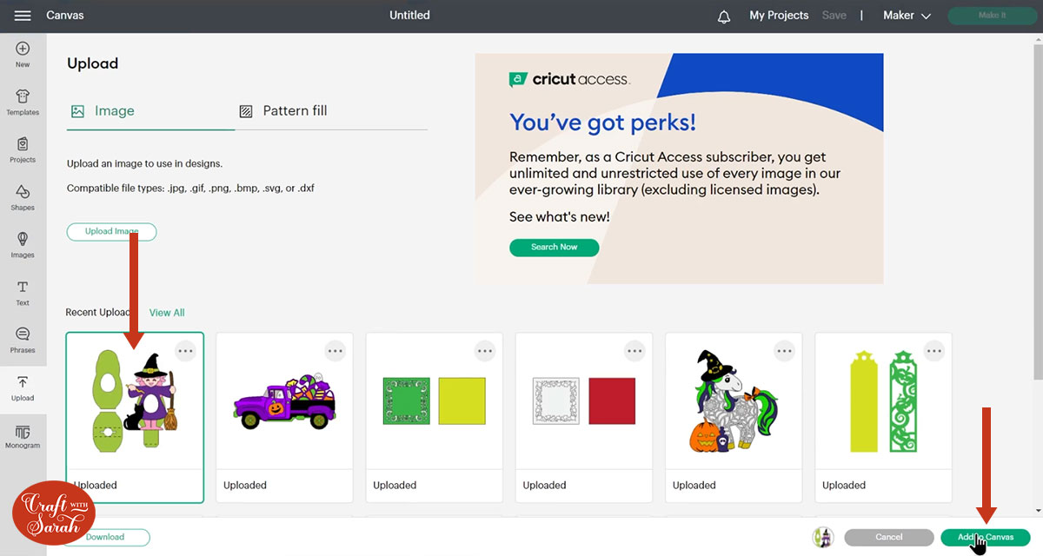
Task: Click the Upload Image button
Action: (x=111, y=232)
